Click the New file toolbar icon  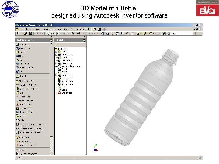click(18, 33)
